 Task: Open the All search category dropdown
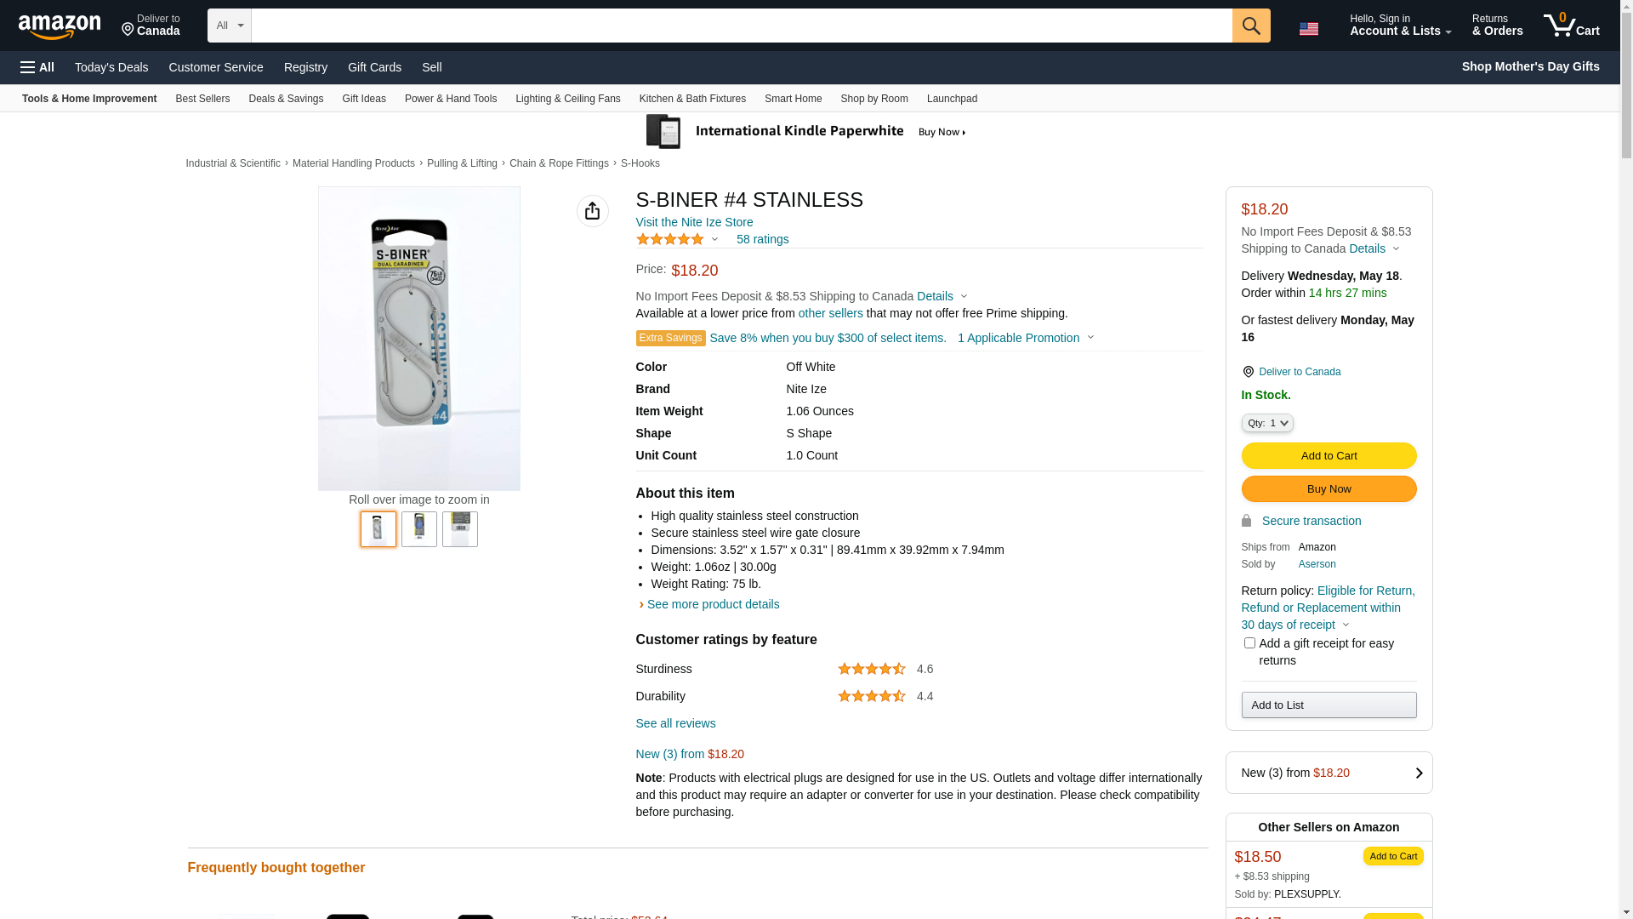(229, 26)
